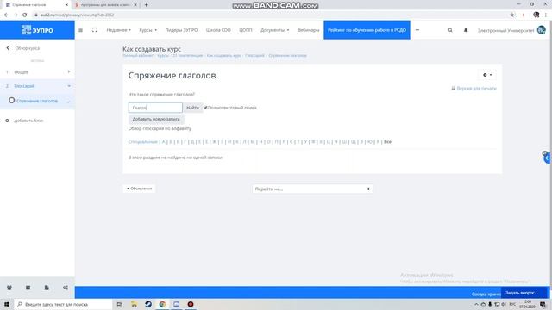Click the Объявления previous activity button
552x310 pixels.
[139, 189]
